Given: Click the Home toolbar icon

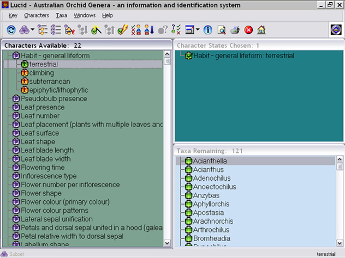Looking at the screenshot, I should [x=261, y=30].
